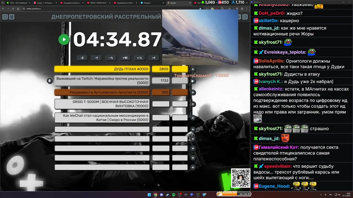This screenshot has height=198, width=353.
Task: Open the sidebar panel icon at top left of the auction page
Action: pyautogui.click(x=5, y=17)
